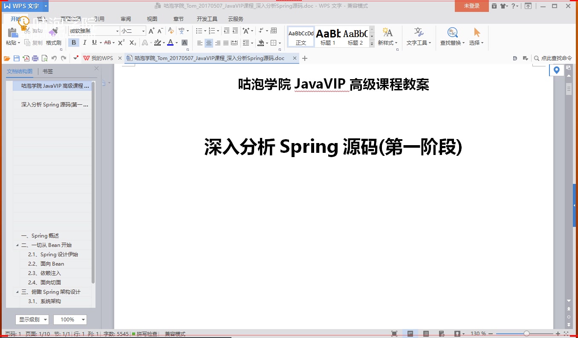This screenshot has width=578, height=338.
Task: Toggle Bold formatting
Action: click(x=74, y=43)
